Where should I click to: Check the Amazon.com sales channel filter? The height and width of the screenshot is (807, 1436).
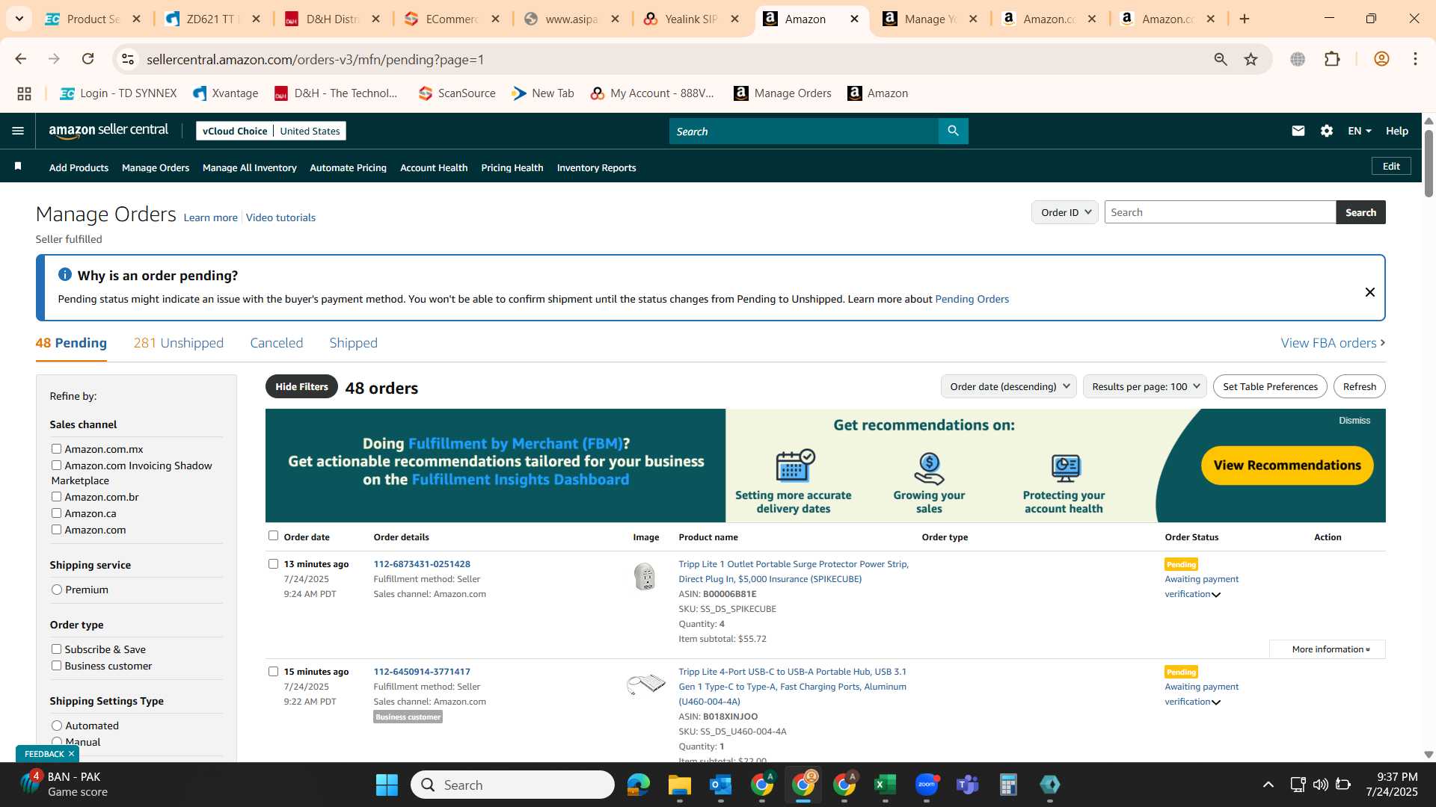coord(56,530)
